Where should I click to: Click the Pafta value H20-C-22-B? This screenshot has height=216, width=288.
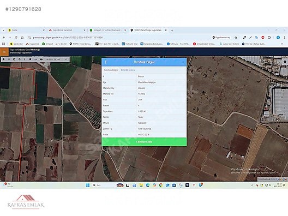(143, 135)
